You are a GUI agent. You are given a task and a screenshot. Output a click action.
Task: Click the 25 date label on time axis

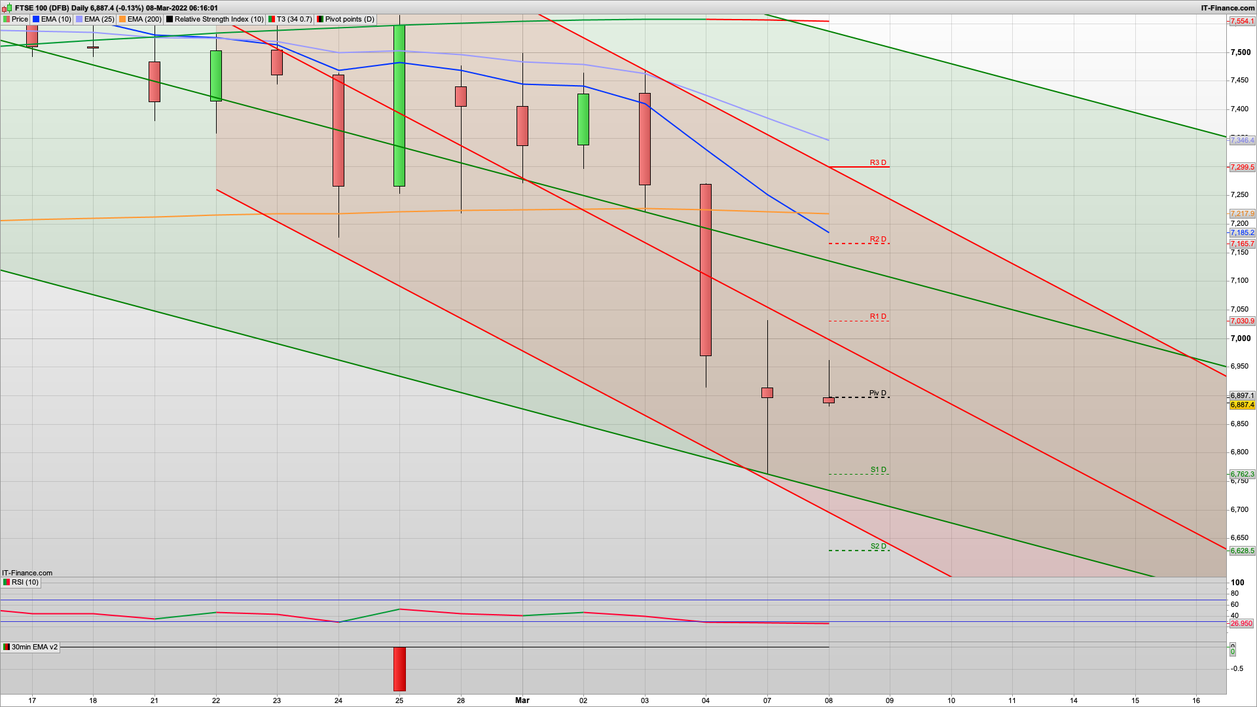(x=399, y=700)
